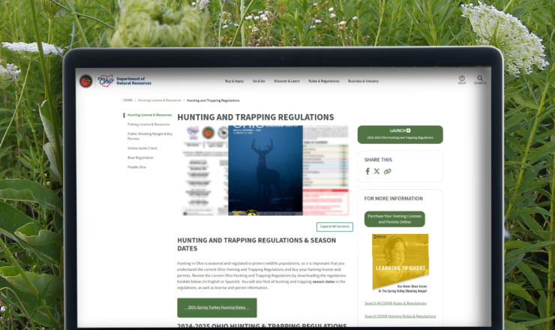The height and width of the screenshot is (330, 555).
Task: Copy the page link icon
Action: click(x=388, y=171)
